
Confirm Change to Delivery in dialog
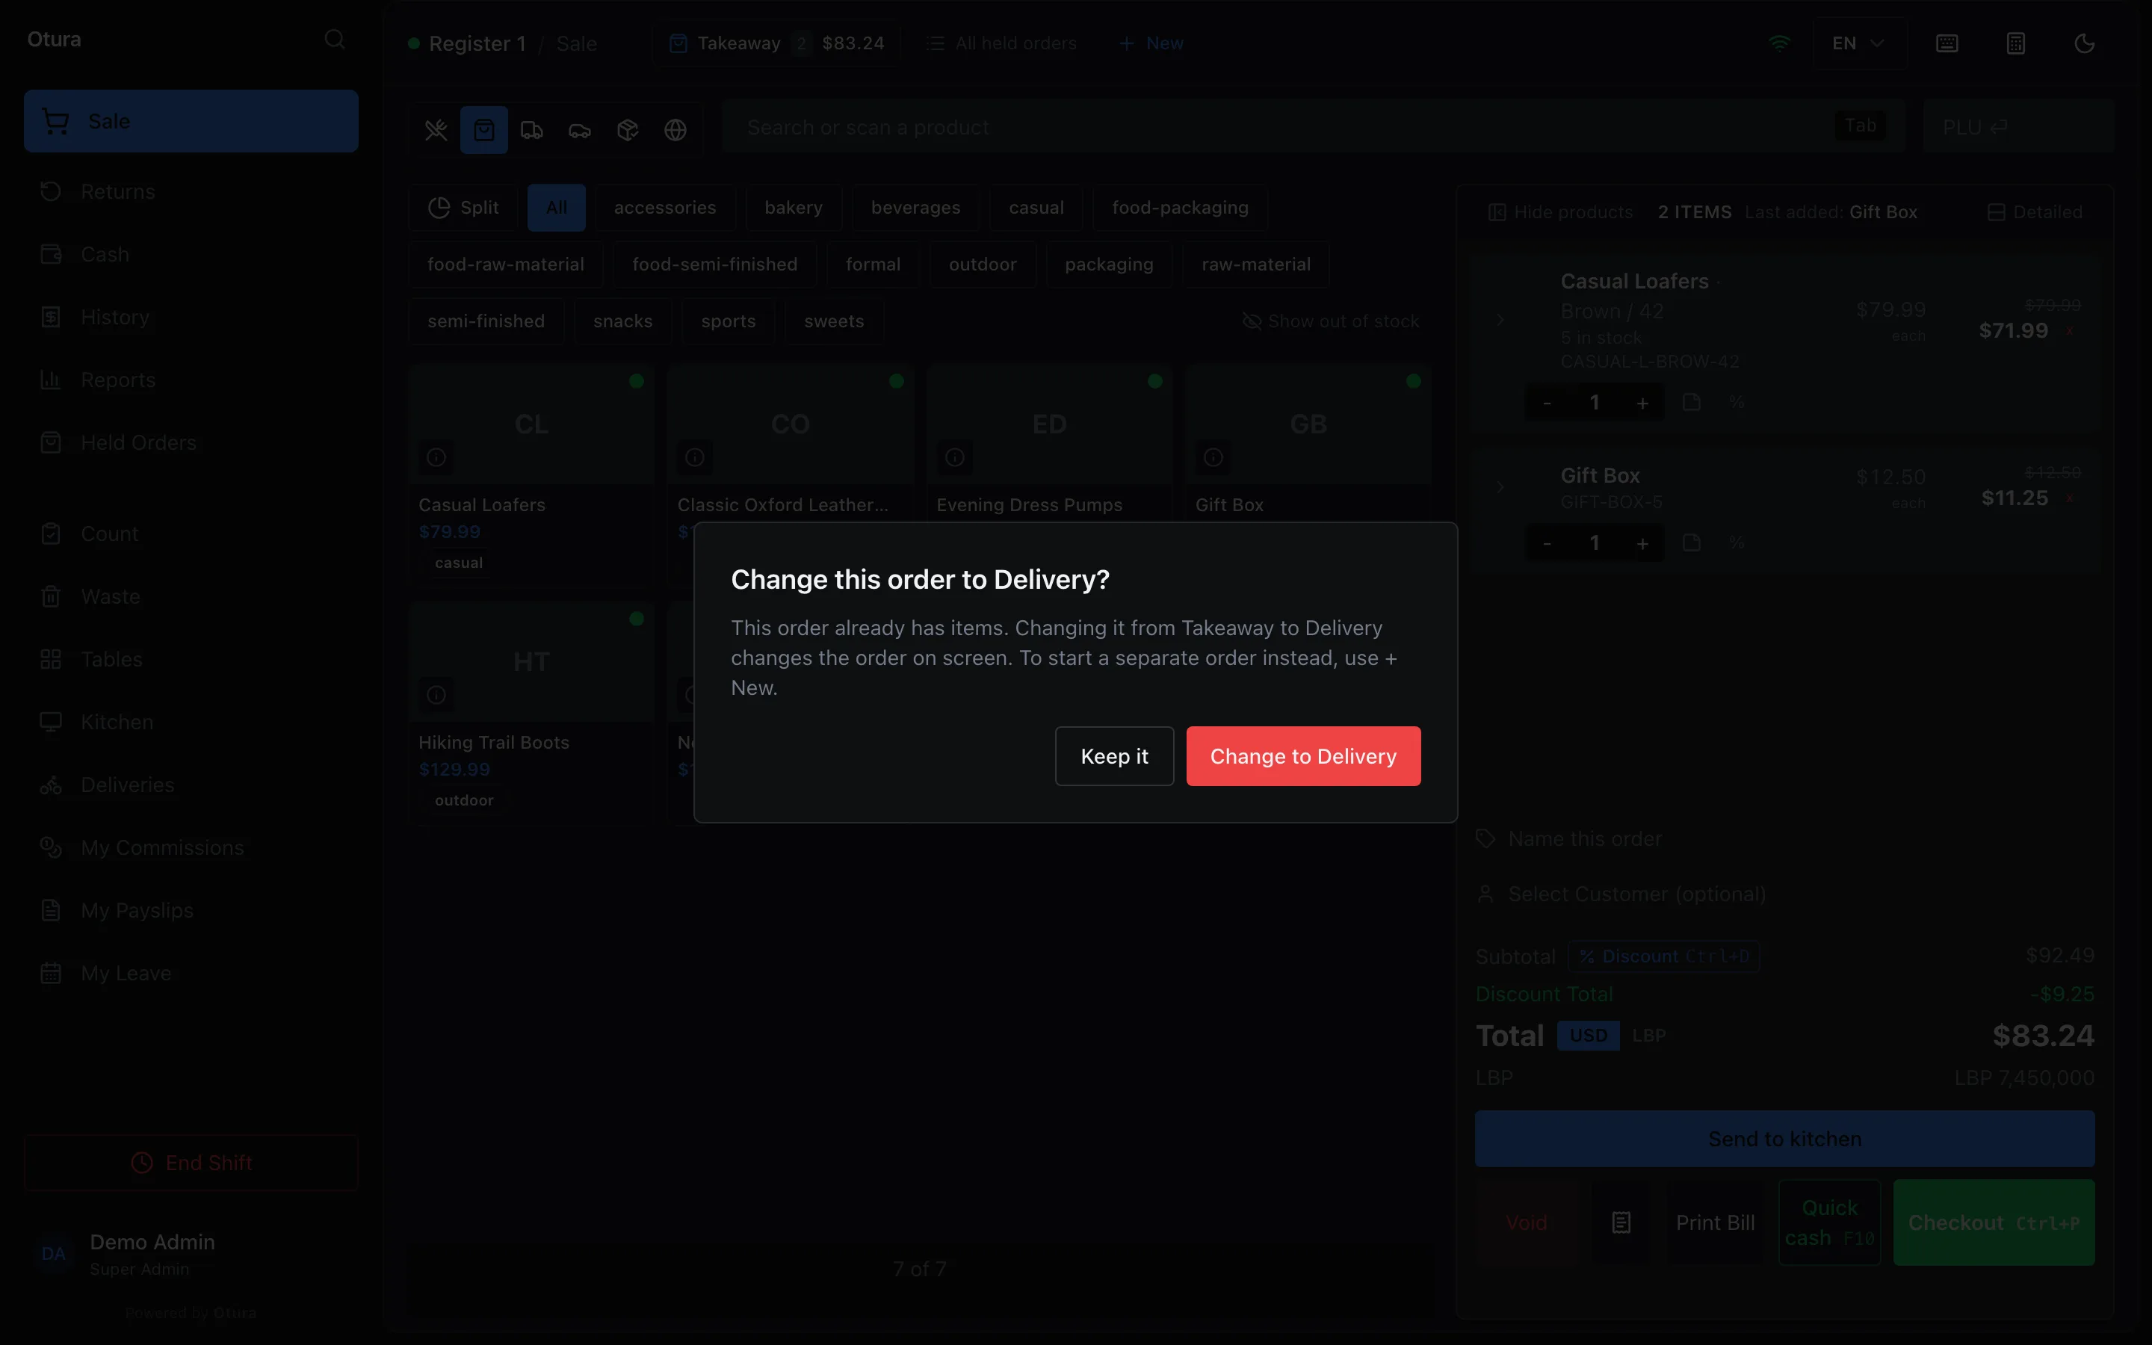coord(1302,756)
